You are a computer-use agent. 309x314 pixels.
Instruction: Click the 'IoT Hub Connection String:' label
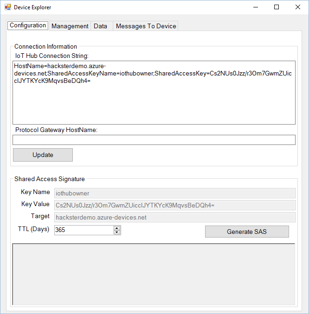pos(52,56)
